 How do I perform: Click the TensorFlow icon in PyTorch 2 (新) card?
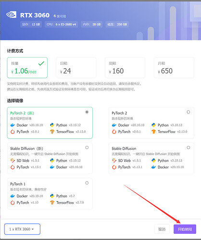52,132
